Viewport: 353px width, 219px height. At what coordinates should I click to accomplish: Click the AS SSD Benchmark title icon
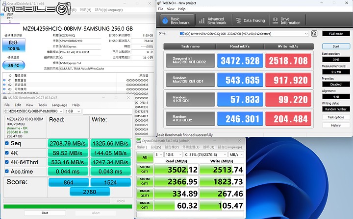click(4, 98)
